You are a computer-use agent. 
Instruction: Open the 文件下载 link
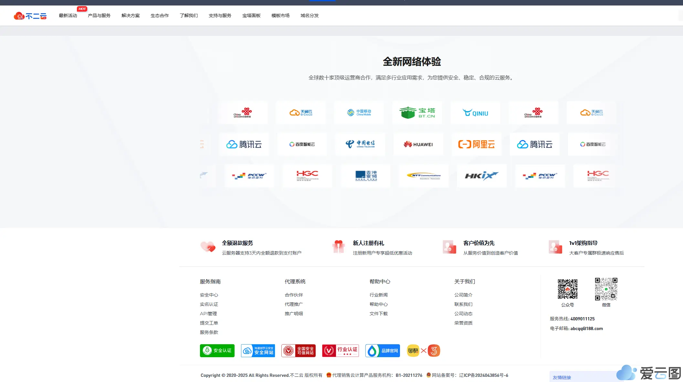tap(379, 314)
